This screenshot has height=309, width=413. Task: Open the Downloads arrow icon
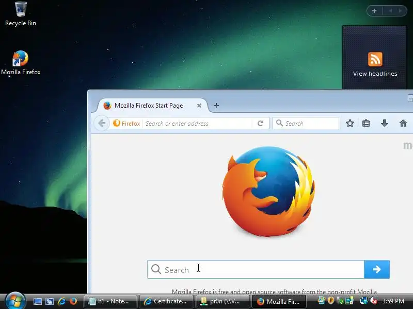click(384, 123)
